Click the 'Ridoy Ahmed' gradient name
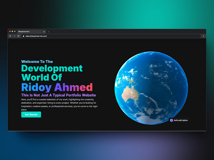214x160 pixels. coord(57,87)
